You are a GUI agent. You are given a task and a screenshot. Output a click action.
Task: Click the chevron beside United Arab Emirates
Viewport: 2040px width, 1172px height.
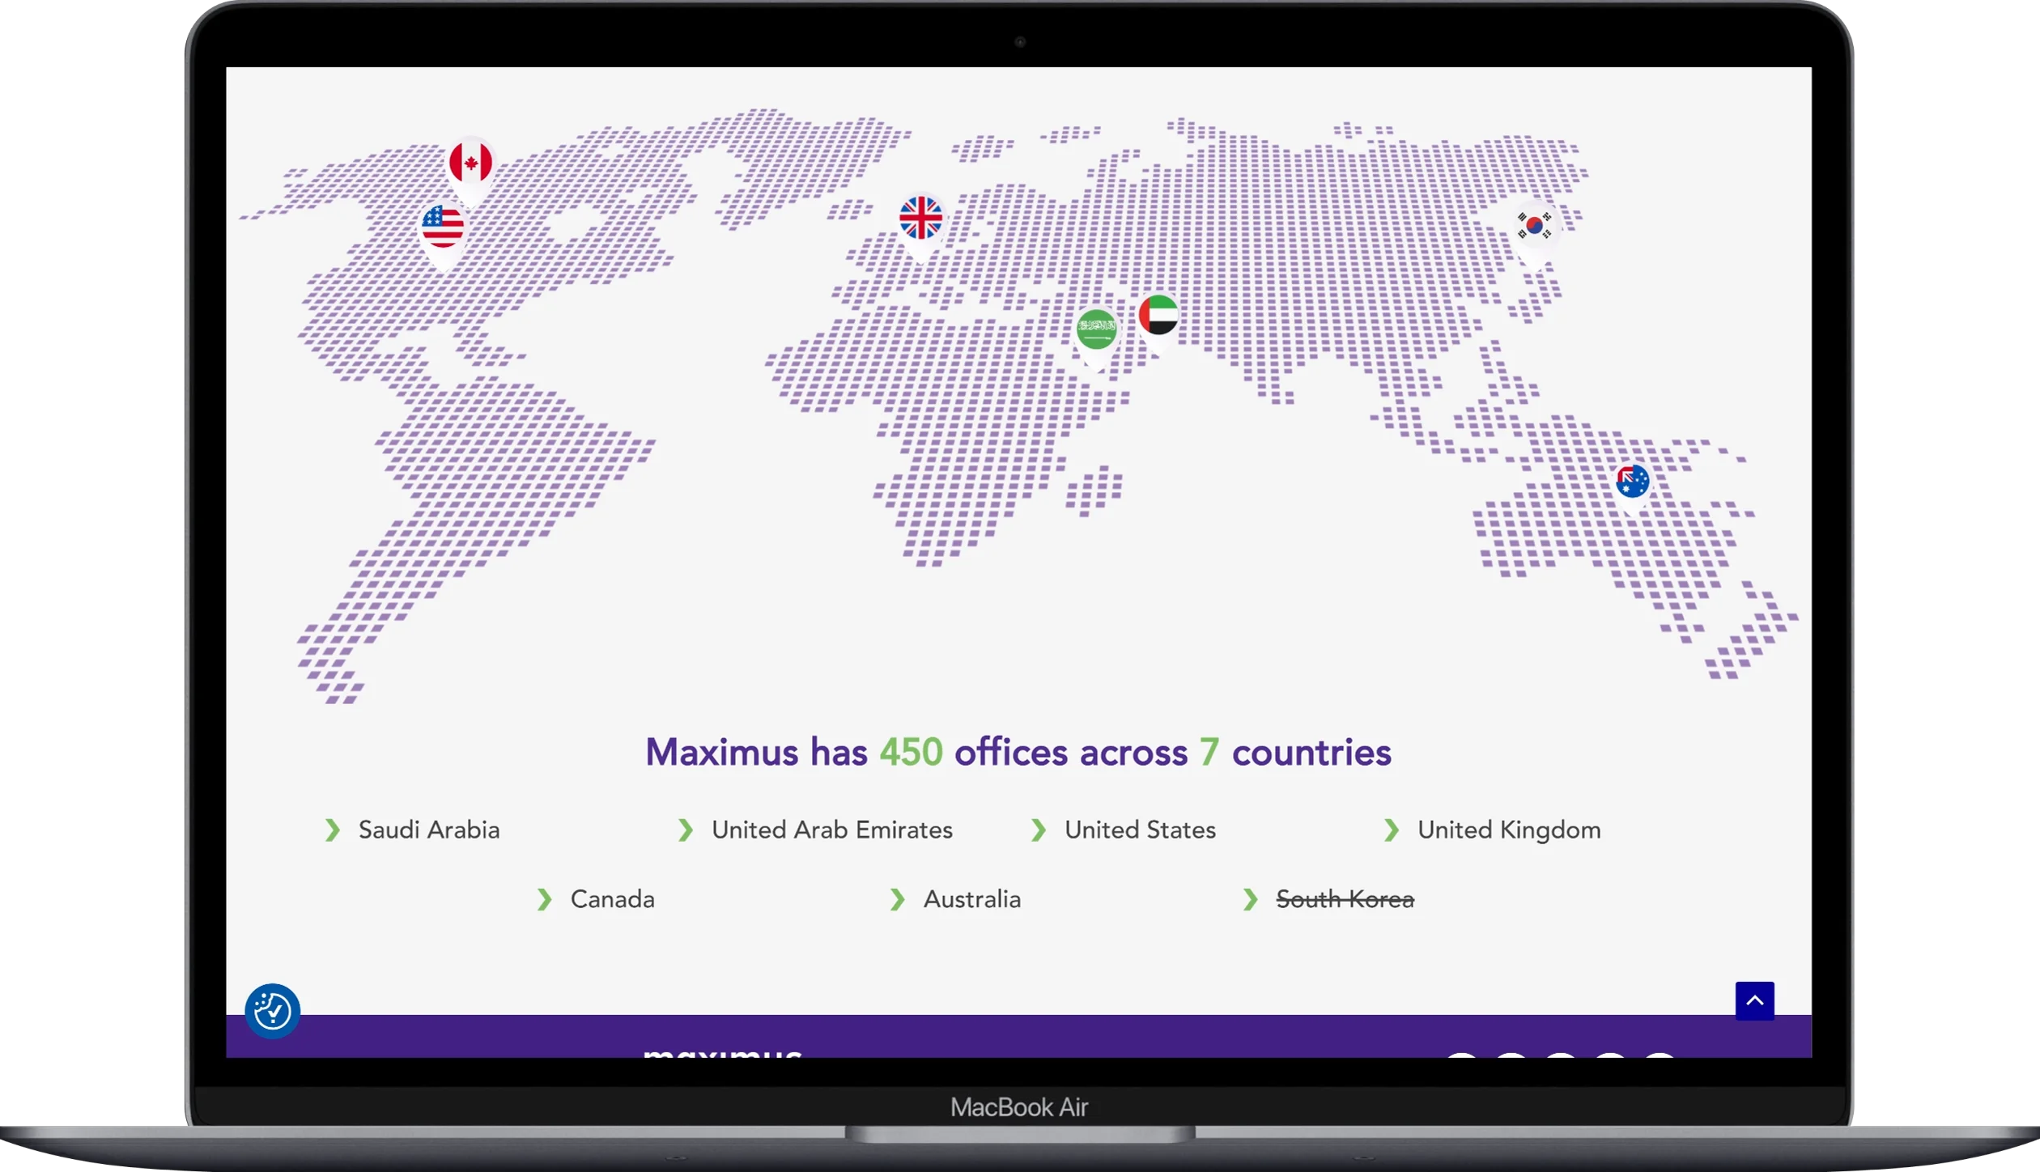pos(685,830)
